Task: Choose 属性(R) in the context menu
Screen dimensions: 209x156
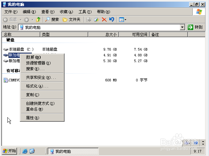Action: [x=42, y=118]
